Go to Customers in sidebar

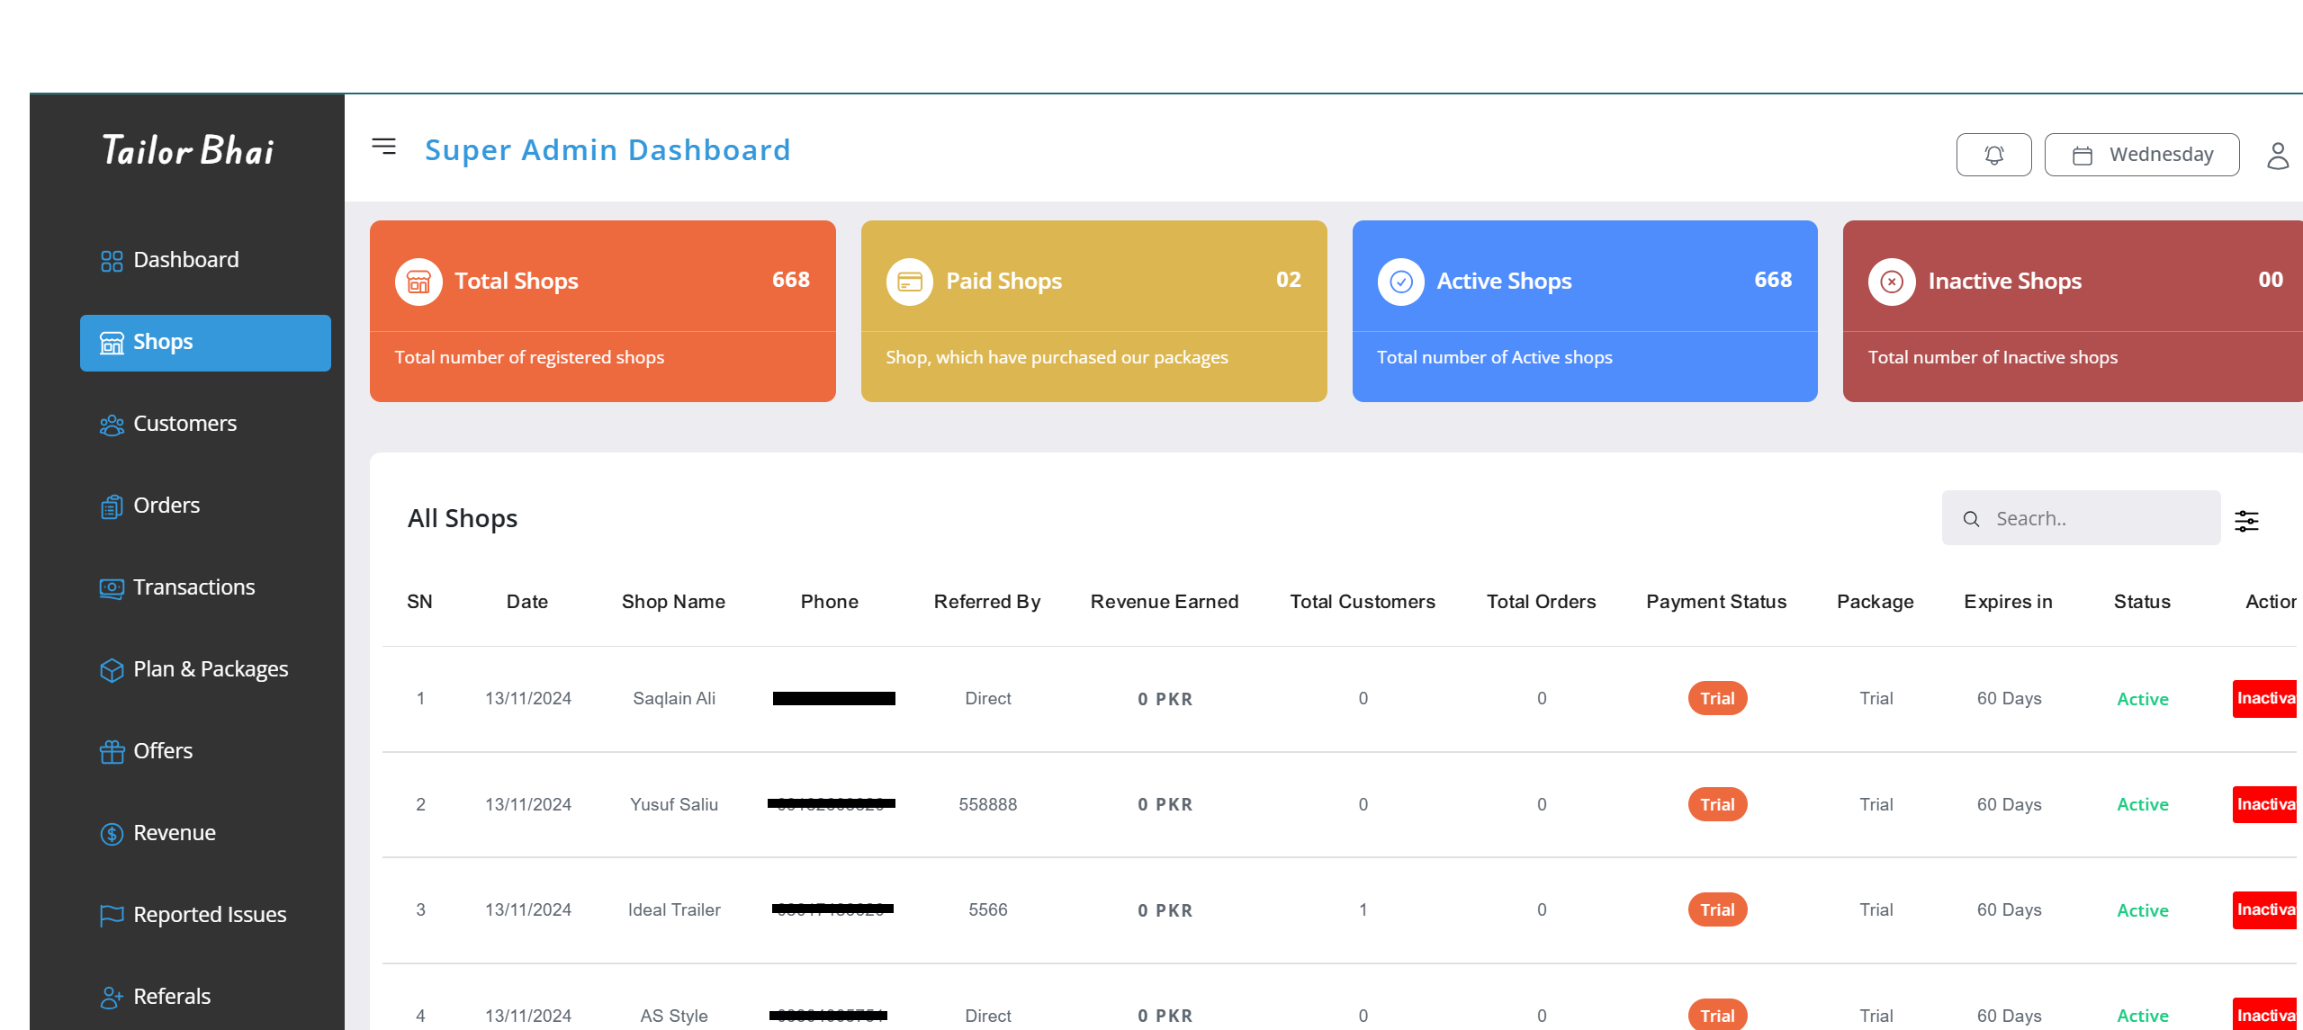click(184, 424)
